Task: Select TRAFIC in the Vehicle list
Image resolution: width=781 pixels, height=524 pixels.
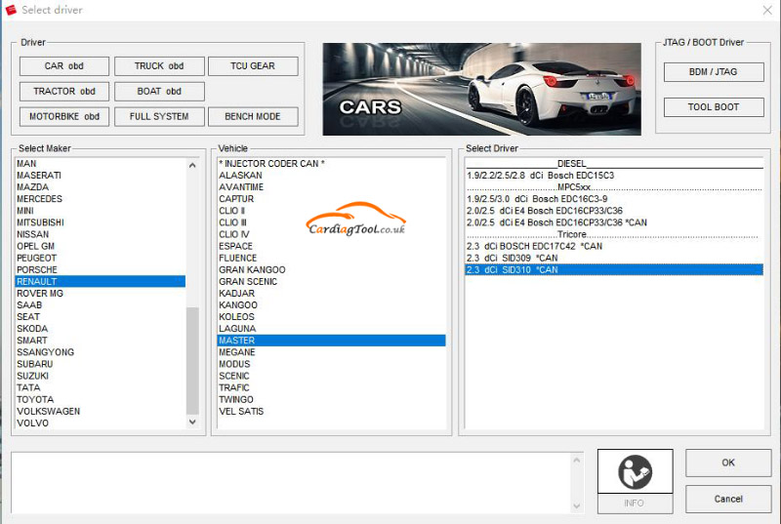Action: [x=235, y=387]
